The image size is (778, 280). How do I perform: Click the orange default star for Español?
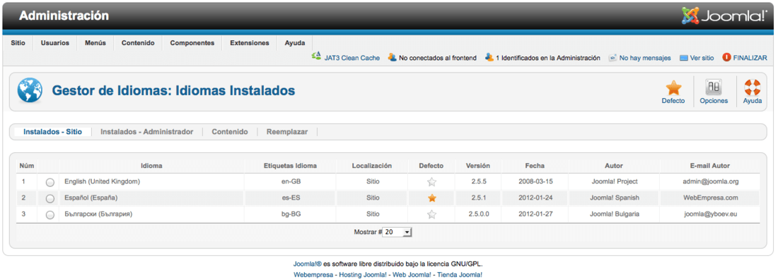point(431,198)
